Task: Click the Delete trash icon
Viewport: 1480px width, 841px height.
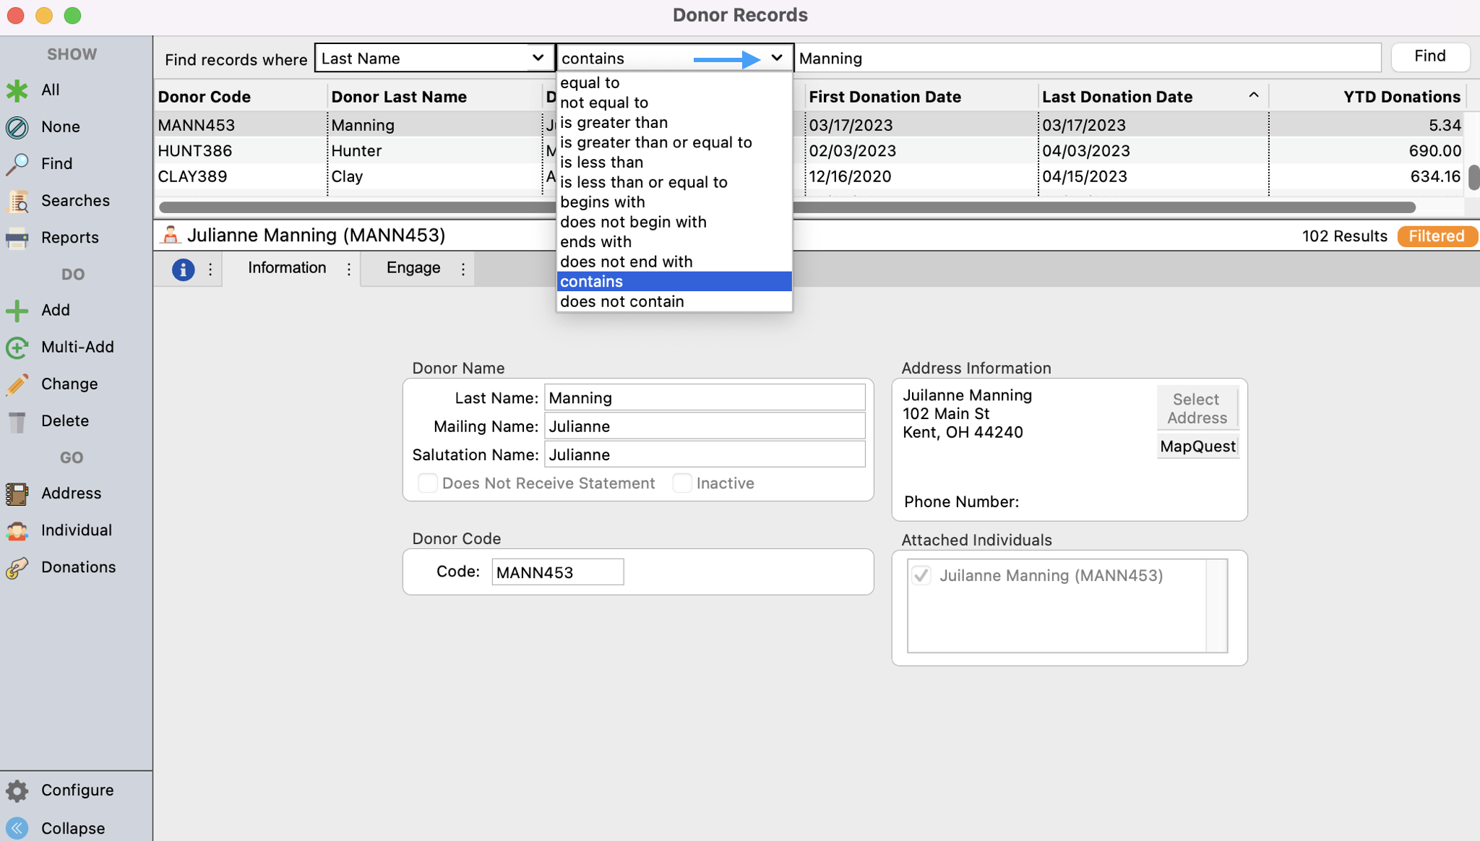Action: [x=17, y=421]
